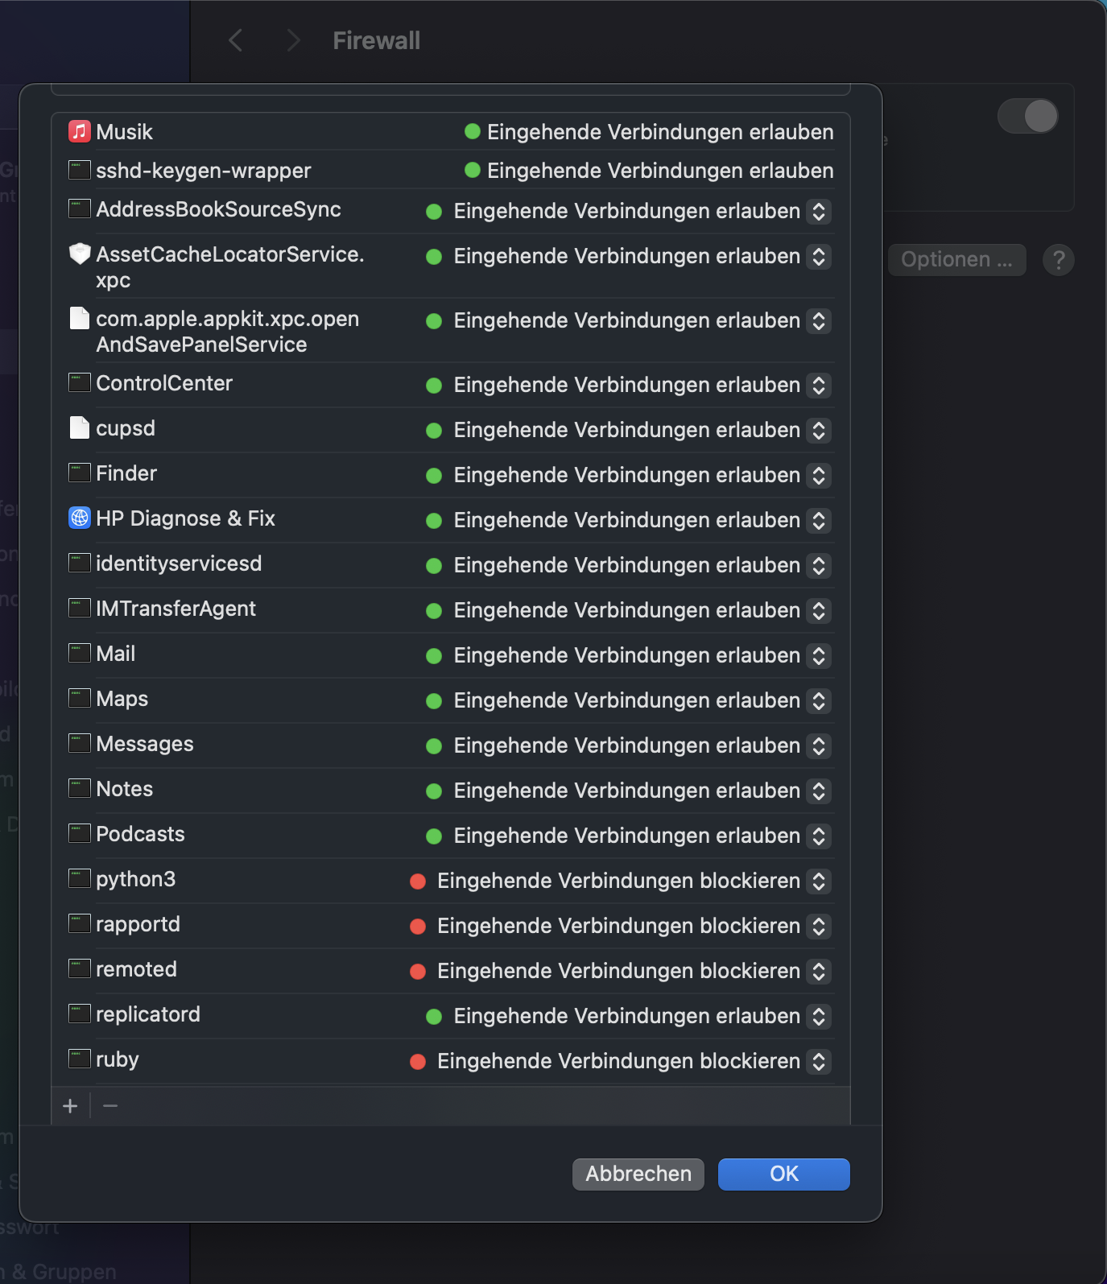Click the plus icon to add an app
This screenshot has height=1284, width=1107.
71,1106
